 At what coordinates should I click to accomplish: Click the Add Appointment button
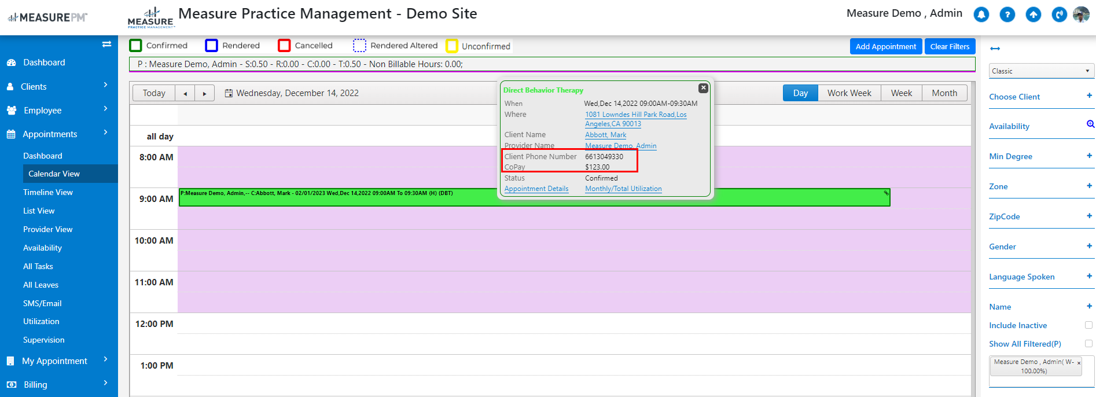tap(886, 46)
